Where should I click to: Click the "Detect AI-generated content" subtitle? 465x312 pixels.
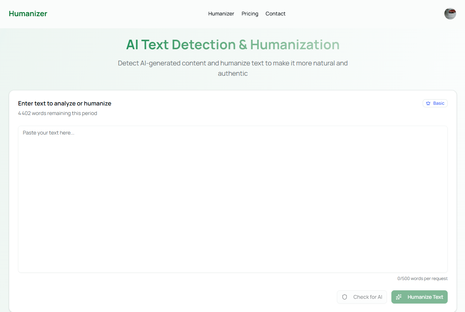click(x=233, y=68)
